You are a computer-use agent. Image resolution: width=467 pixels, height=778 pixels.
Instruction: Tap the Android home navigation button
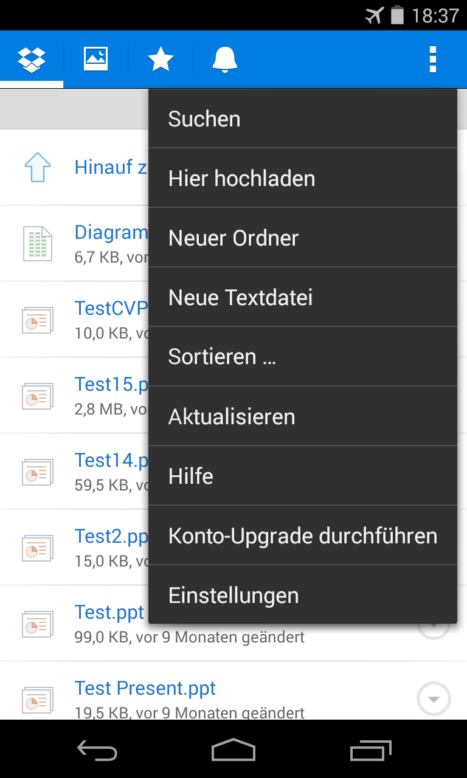coord(233,751)
